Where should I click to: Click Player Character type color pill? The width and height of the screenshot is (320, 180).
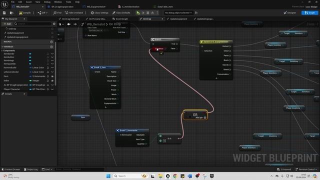[x=30, y=89]
